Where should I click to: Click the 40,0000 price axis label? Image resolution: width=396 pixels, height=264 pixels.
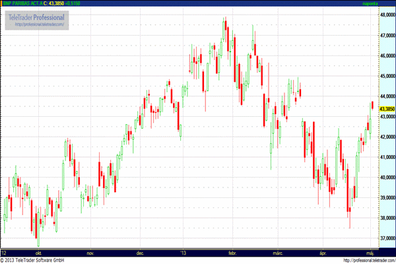(x=386, y=178)
